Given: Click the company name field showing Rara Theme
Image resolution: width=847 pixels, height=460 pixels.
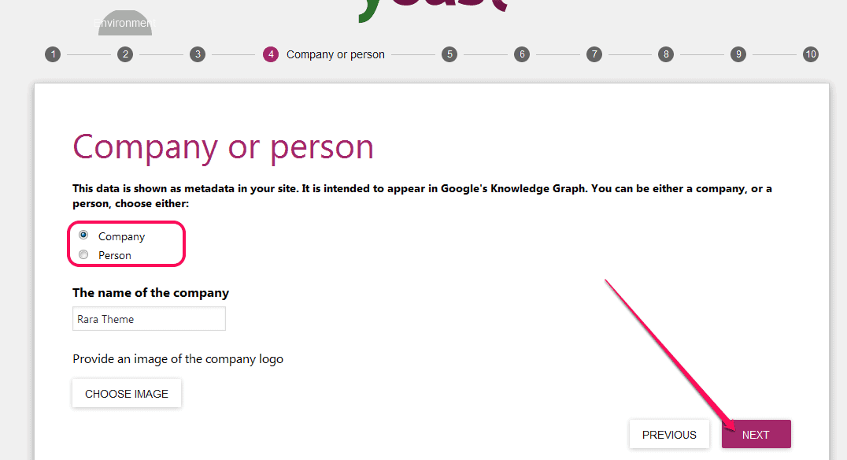Looking at the screenshot, I should click(x=148, y=318).
